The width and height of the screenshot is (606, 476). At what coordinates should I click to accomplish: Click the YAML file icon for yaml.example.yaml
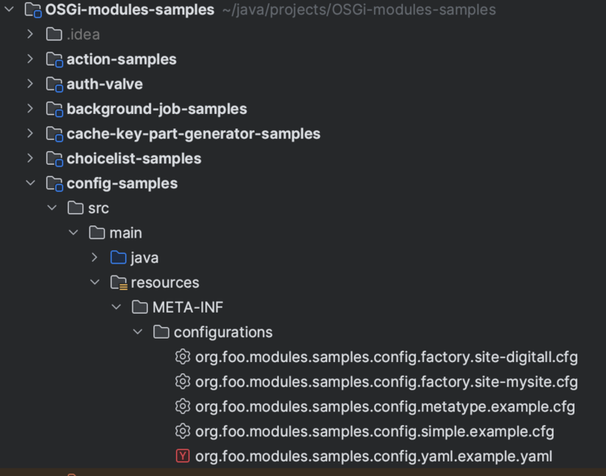coord(183,456)
